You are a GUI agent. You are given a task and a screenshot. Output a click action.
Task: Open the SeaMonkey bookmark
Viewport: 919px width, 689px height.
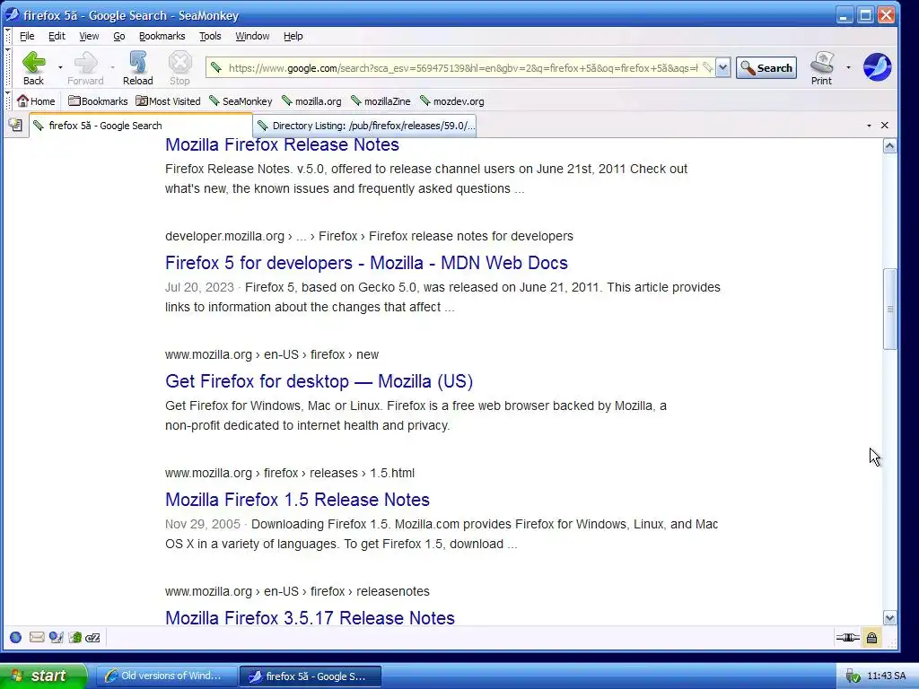tap(241, 100)
